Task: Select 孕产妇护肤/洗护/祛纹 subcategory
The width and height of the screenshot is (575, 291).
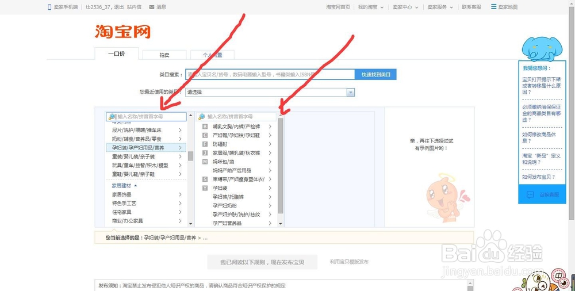Action: (236, 215)
